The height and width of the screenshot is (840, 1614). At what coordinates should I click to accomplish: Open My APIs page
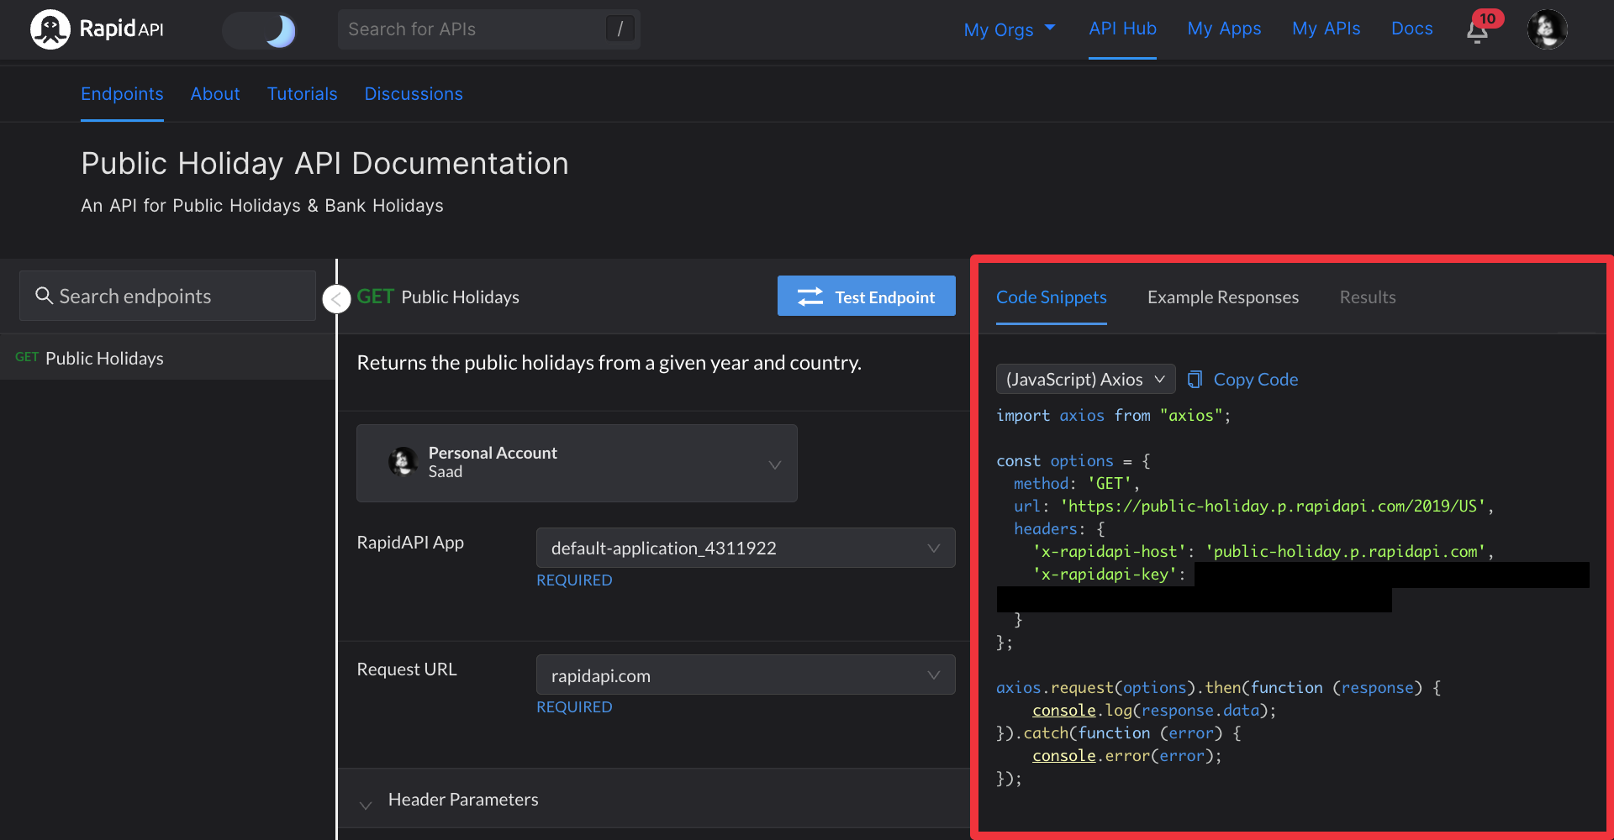1326,29
